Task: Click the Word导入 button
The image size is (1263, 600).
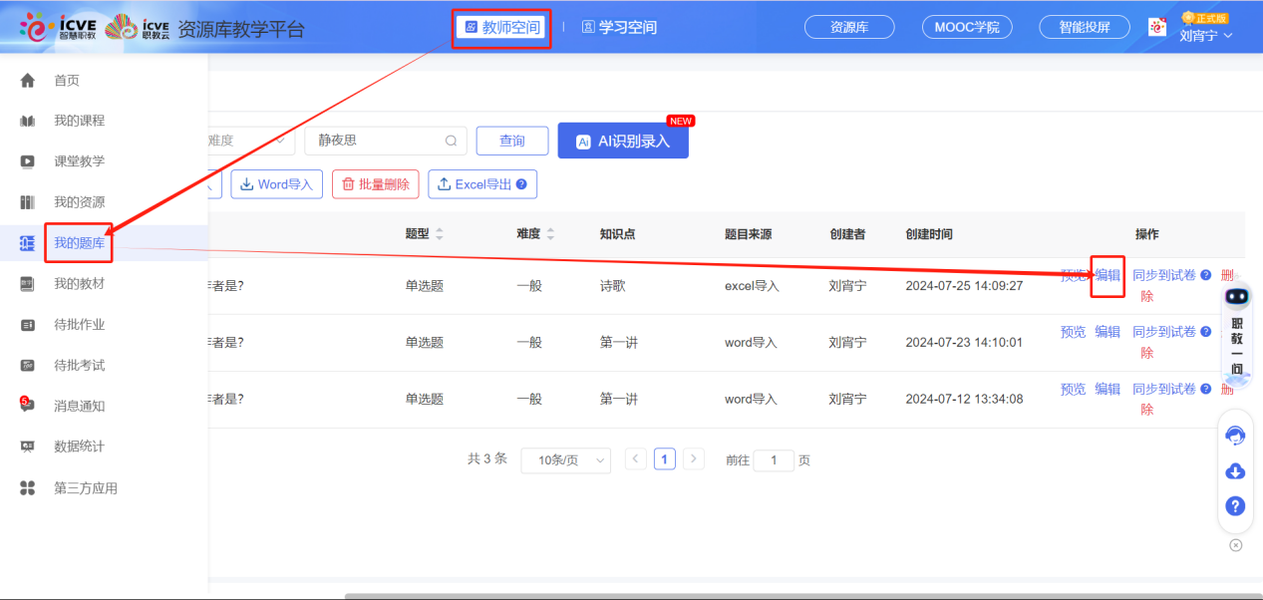Action: tap(276, 184)
